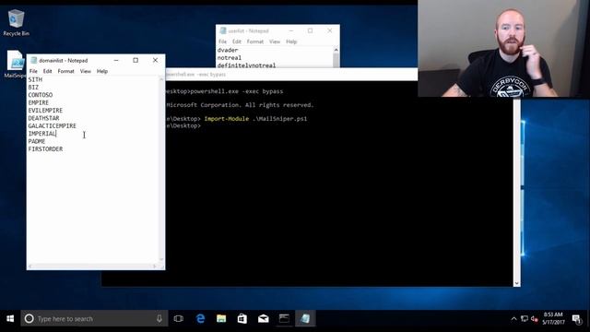
Task: Activate the microphone icon in search box
Action: coord(159,319)
